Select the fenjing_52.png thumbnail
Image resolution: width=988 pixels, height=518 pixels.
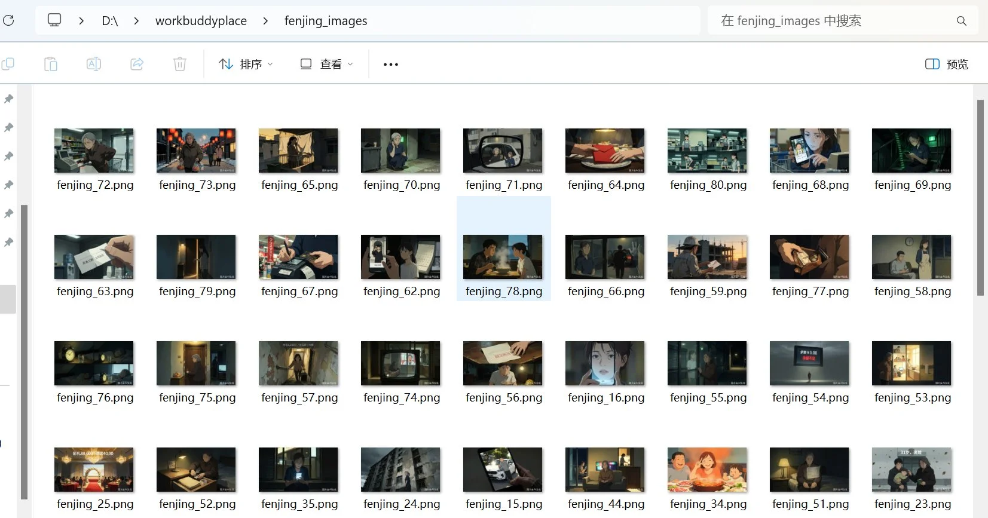pos(197,470)
